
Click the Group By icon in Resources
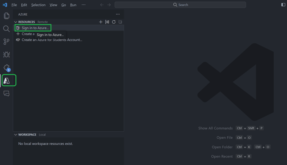[107, 22]
